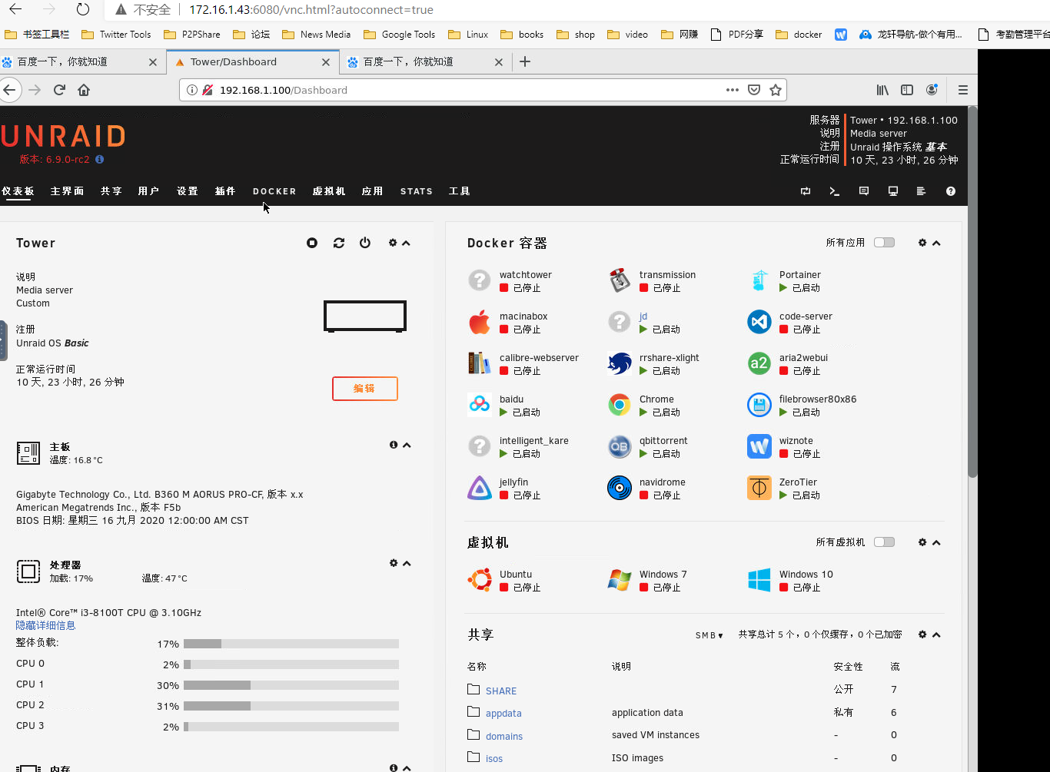The image size is (1050, 772).
Task: Open the Twitter Tools bookmark folder
Action: click(116, 35)
